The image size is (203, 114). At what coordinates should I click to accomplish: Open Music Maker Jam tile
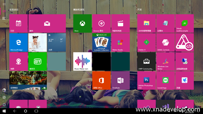pyautogui.click(x=82, y=61)
